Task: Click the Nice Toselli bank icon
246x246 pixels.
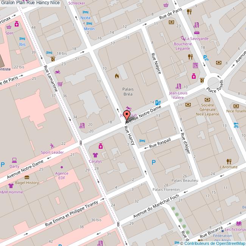Action: pos(237,106)
